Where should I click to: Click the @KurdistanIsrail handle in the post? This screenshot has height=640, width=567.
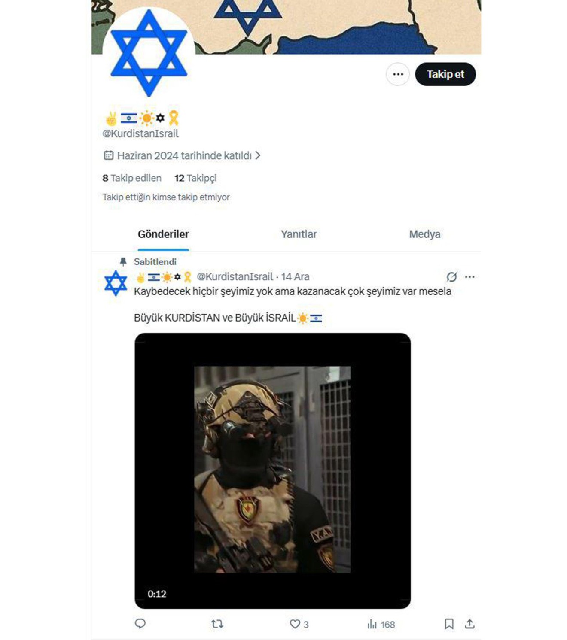click(235, 277)
